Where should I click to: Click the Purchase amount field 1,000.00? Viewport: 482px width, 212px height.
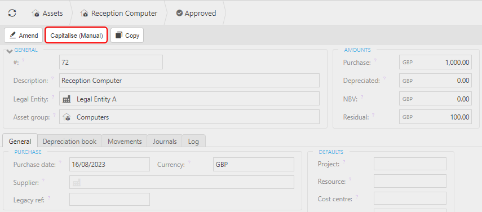click(x=435, y=63)
